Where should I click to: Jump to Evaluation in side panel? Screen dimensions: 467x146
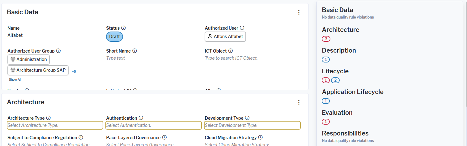point(337,113)
